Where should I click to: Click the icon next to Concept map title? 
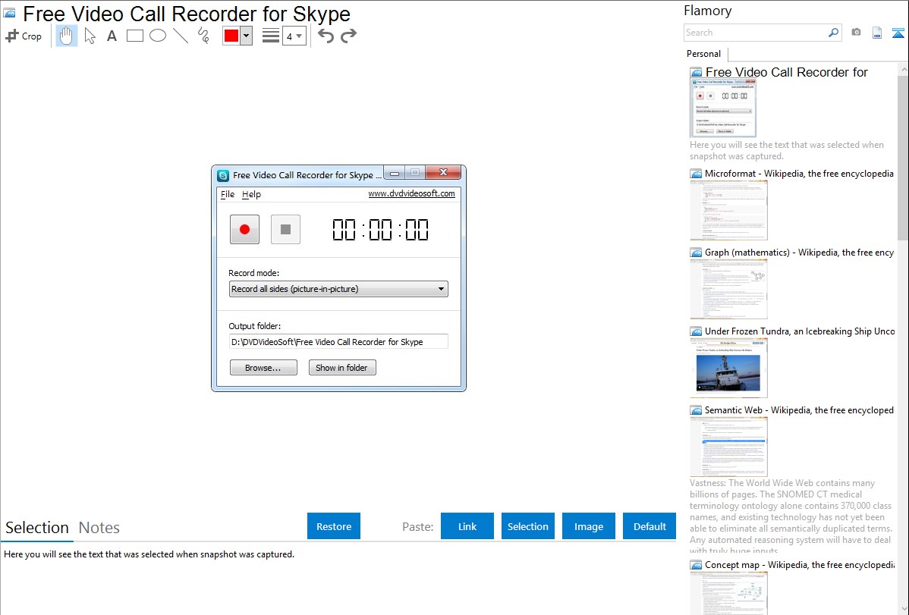click(697, 564)
